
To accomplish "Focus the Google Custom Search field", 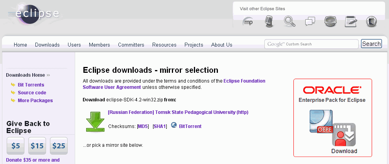I will tap(312, 44).
